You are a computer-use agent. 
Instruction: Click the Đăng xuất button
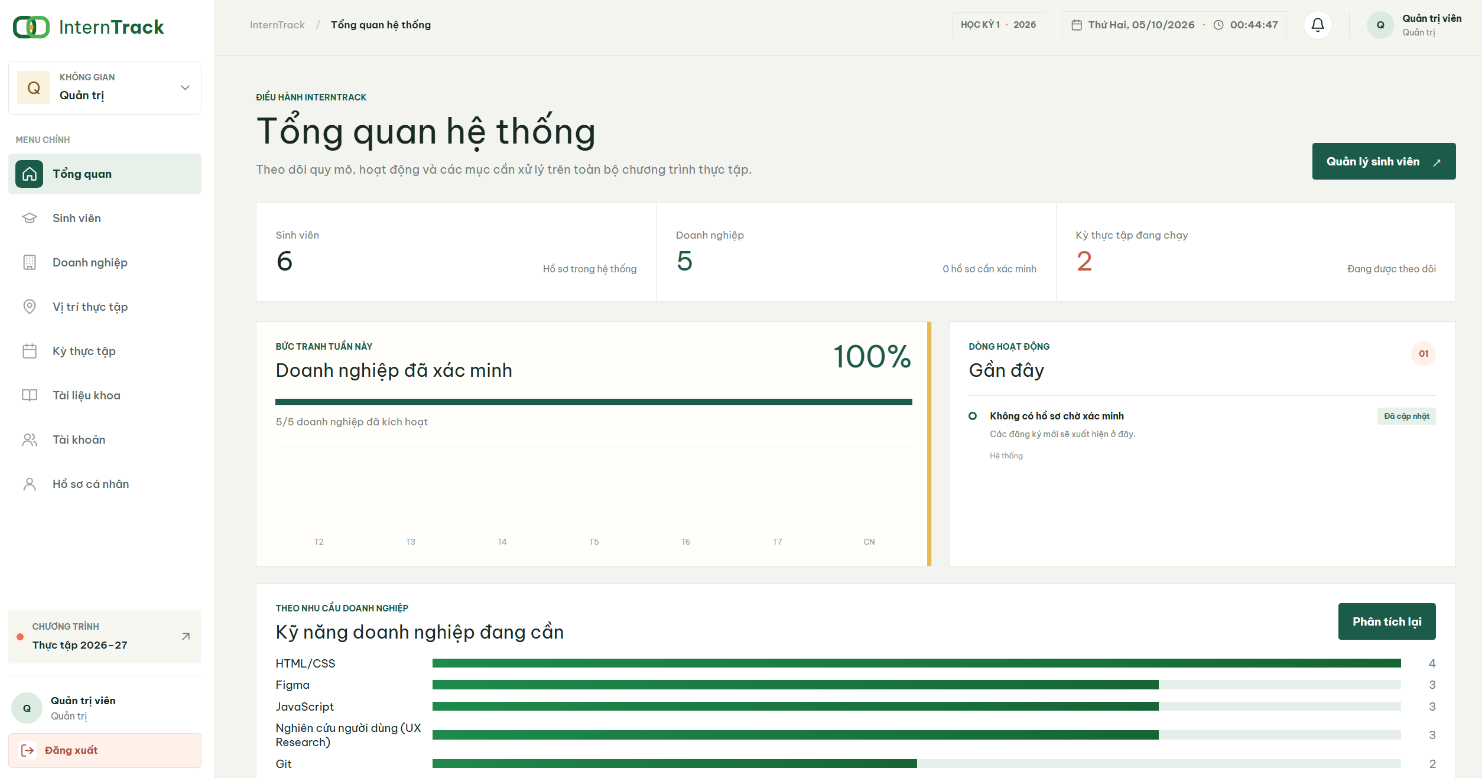click(x=105, y=750)
